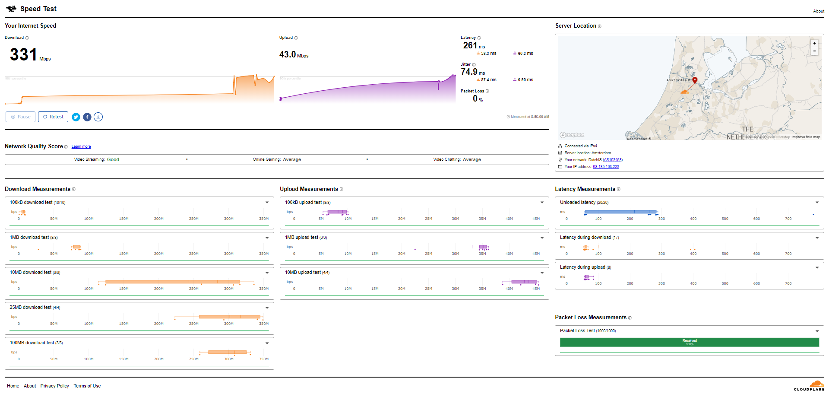
Task: Open the AS198468 network link
Action: pyautogui.click(x=613, y=160)
